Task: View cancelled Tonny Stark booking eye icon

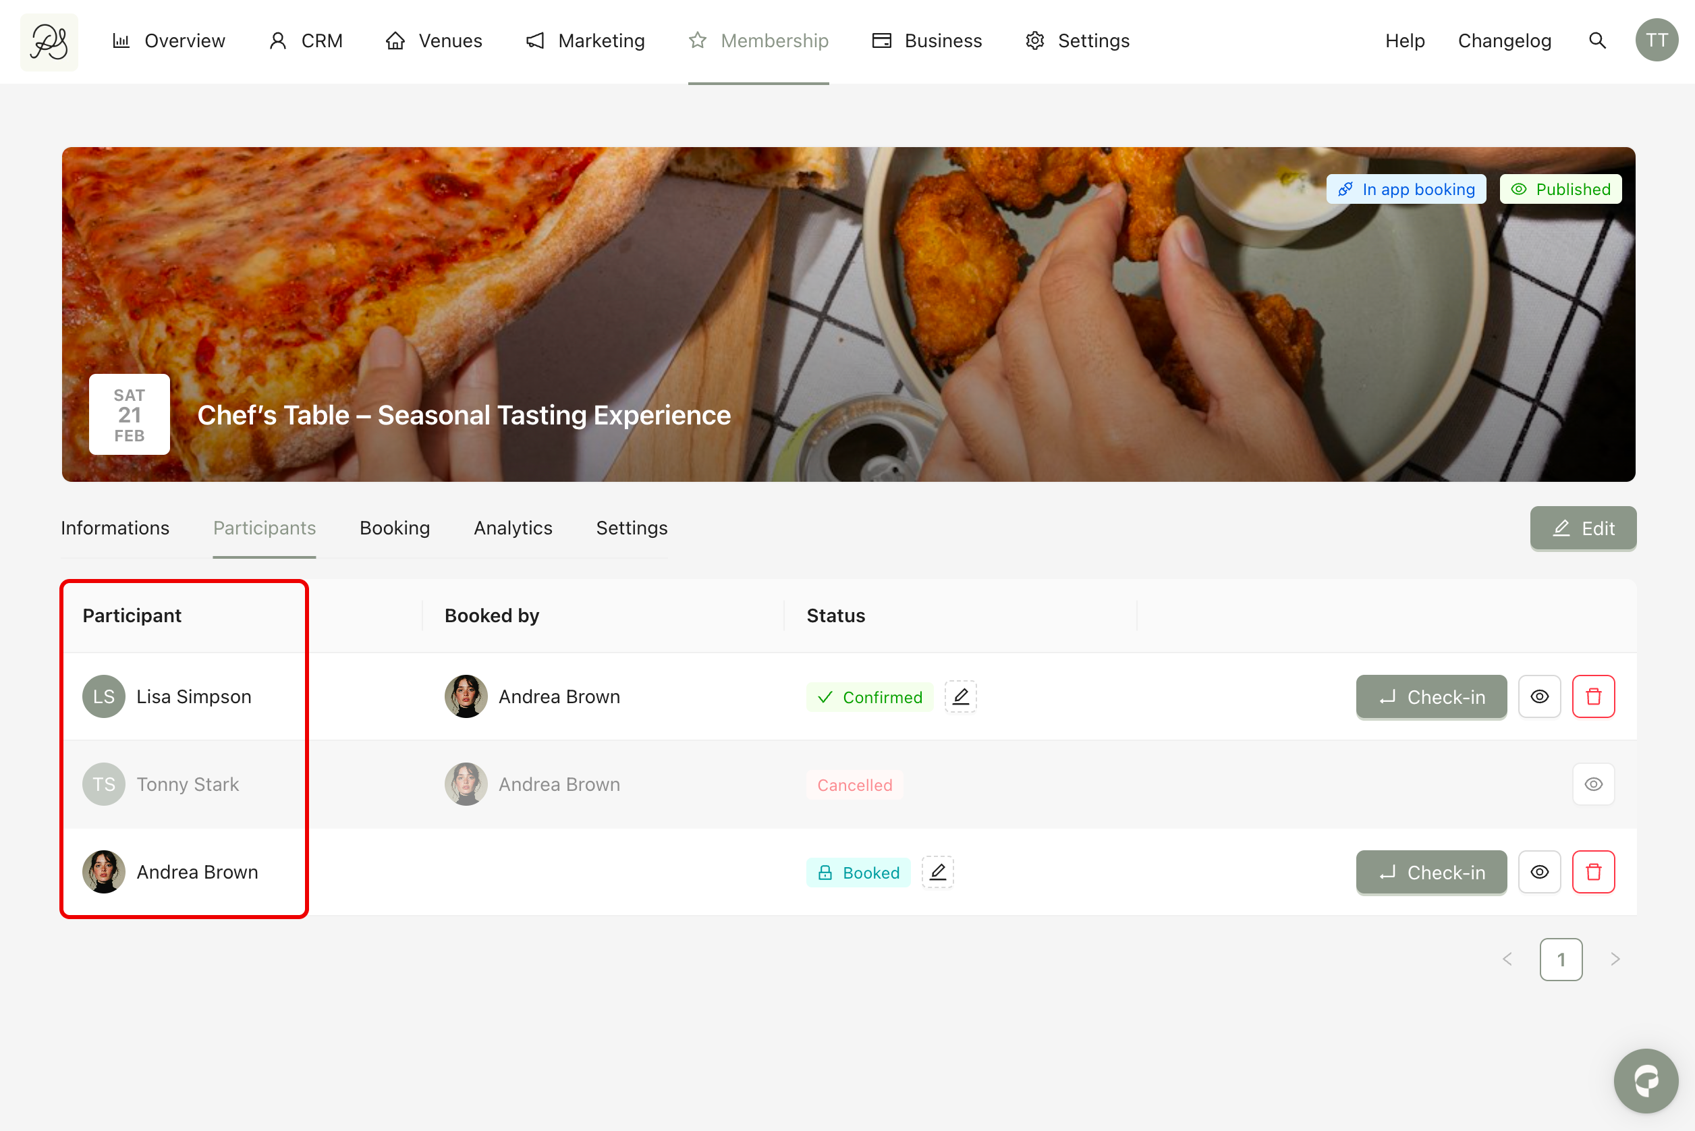Action: (x=1592, y=784)
